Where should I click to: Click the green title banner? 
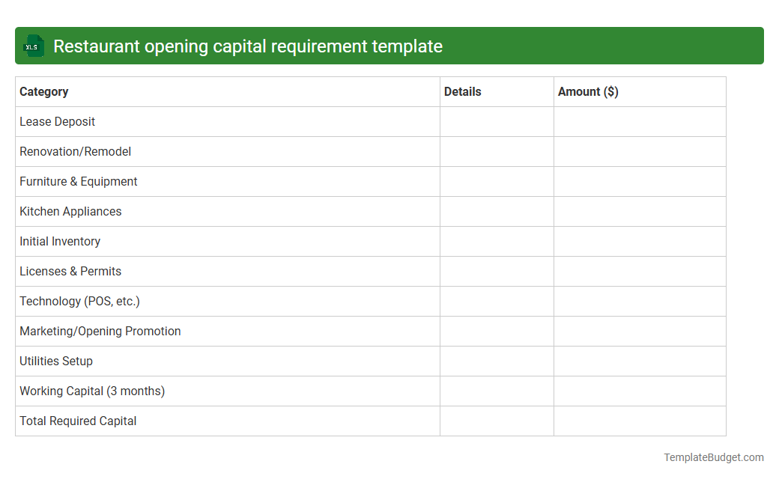click(x=389, y=46)
